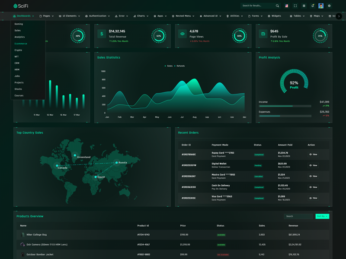Click the SciFi logo
This screenshot has height=259, width=346.
pos(21,6)
